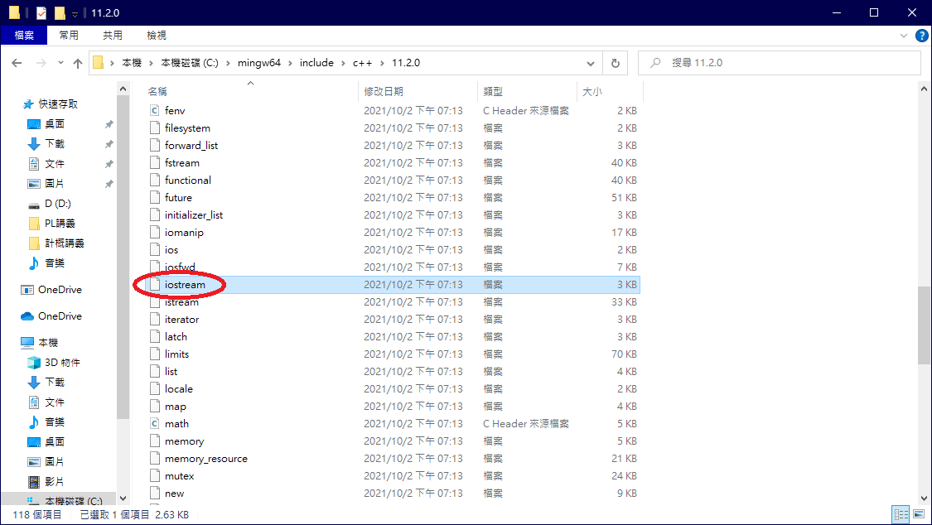Image resolution: width=932 pixels, height=525 pixels.
Task: Select 本機 in the address breadcrumb
Action: point(132,63)
